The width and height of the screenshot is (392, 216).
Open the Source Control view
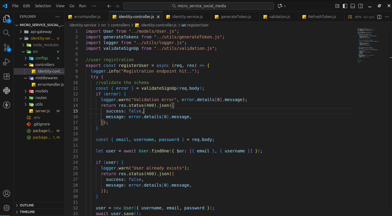7,47
